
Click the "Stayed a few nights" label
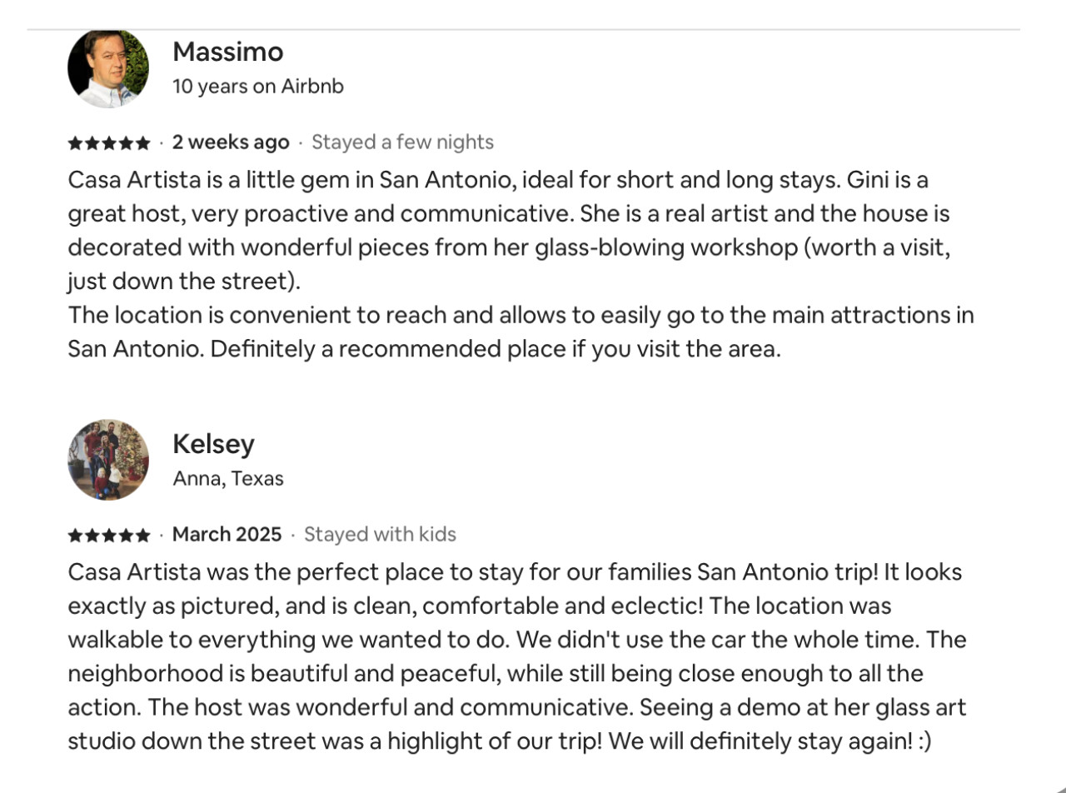pyautogui.click(x=402, y=142)
